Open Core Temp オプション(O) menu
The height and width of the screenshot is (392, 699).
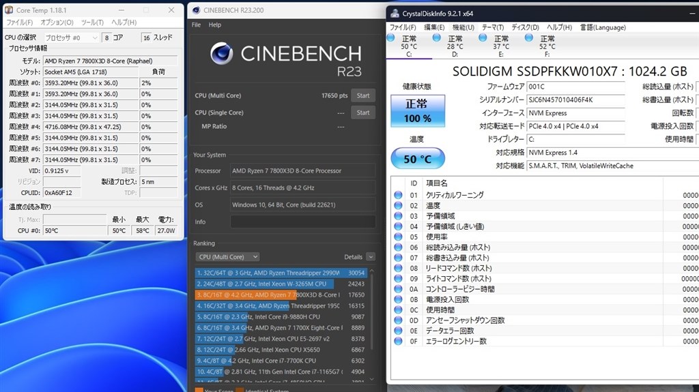point(57,22)
